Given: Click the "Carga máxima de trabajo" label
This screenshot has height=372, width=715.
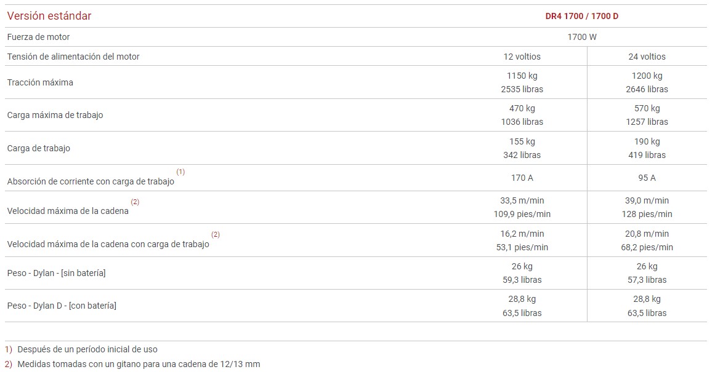Looking at the screenshot, I should coord(55,115).
